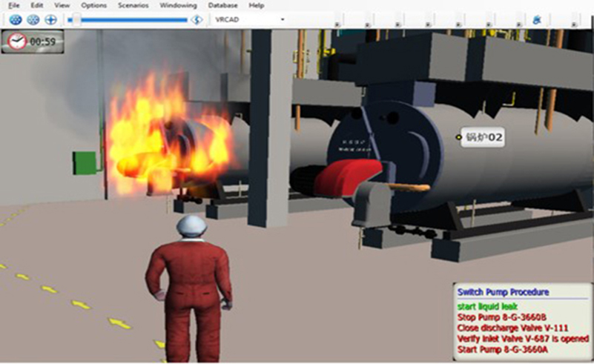
Task: Click the second blue snowflake-style toolbar icon
Action: (33, 19)
